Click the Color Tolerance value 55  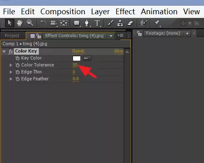tap(75, 65)
